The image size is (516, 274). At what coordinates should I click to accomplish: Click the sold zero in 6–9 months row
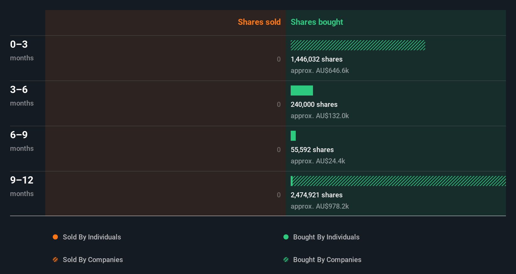(x=279, y=150)
